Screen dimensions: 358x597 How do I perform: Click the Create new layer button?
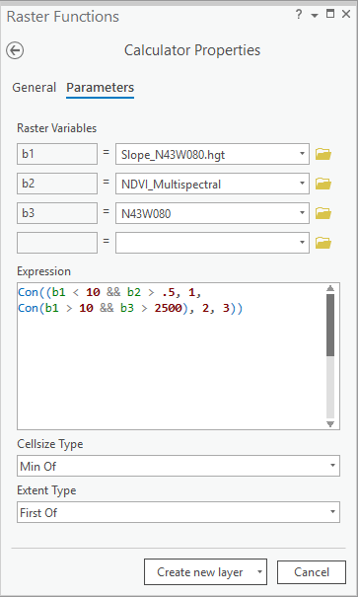200,572
